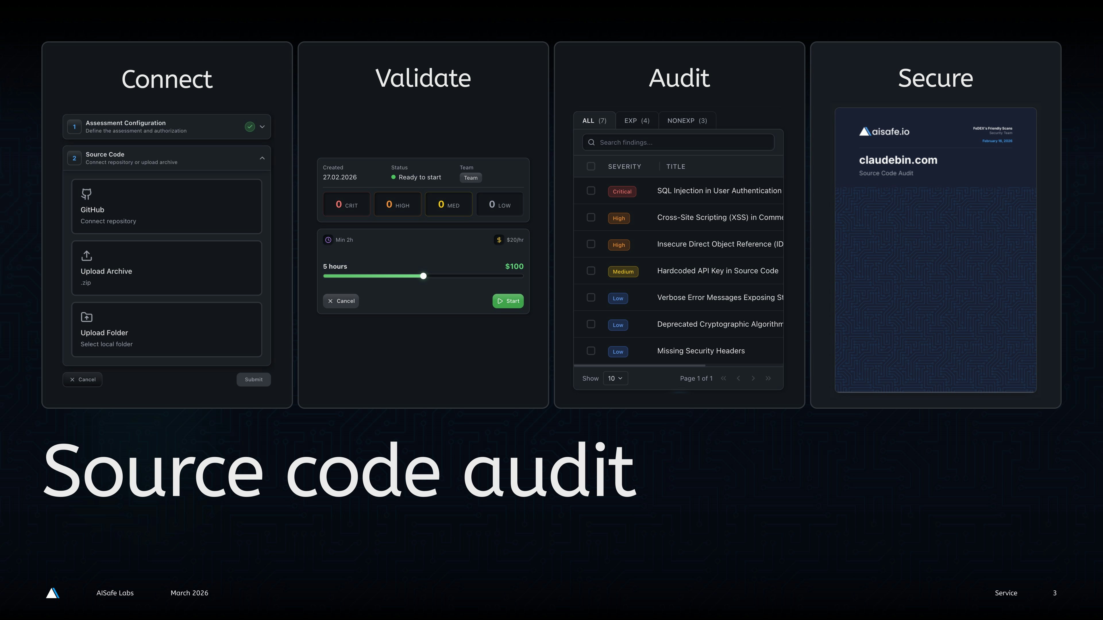Check the SQL Injection finding checkbox

[591, 191]
